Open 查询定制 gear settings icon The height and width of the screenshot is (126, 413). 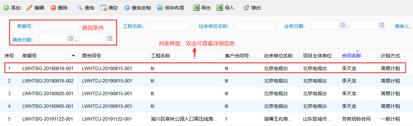click(127, 8)
